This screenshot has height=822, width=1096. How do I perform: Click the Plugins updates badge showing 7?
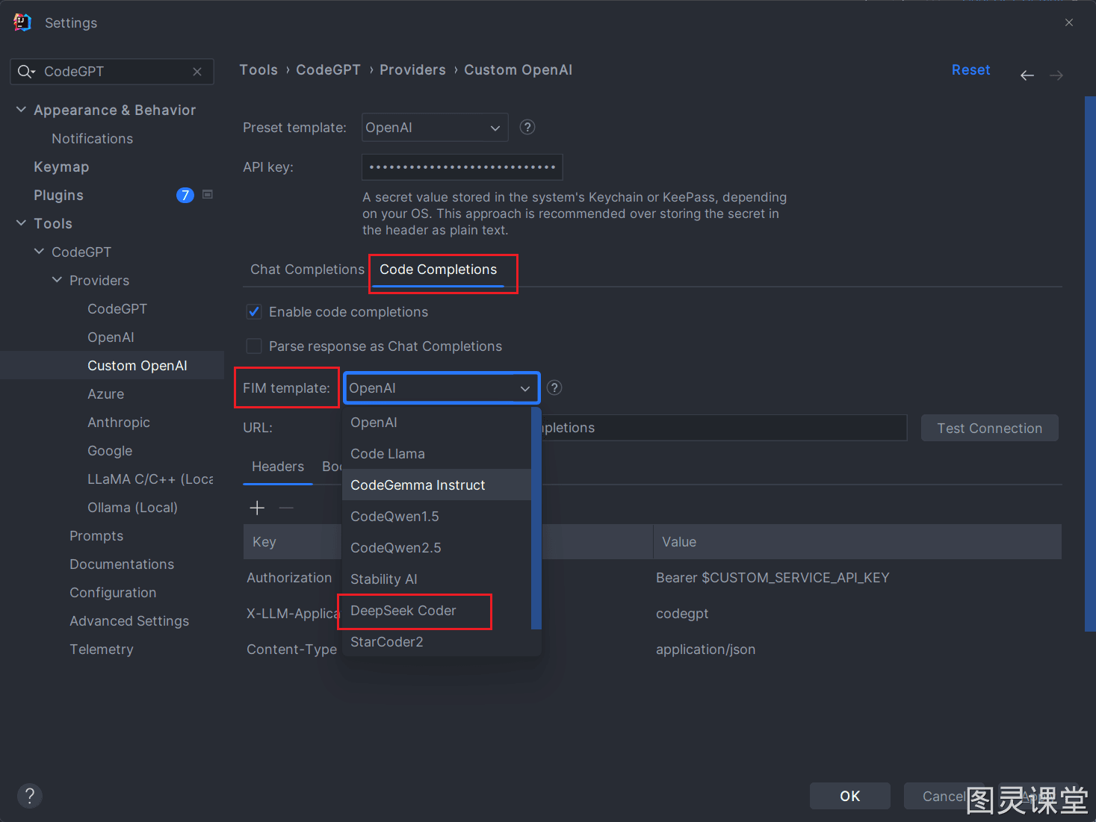pyautogui.click(x=185, y=195)
